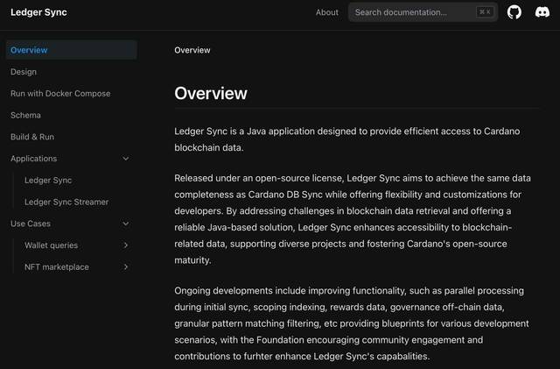Open the GitHub repository icon

[x=514, y=12]
